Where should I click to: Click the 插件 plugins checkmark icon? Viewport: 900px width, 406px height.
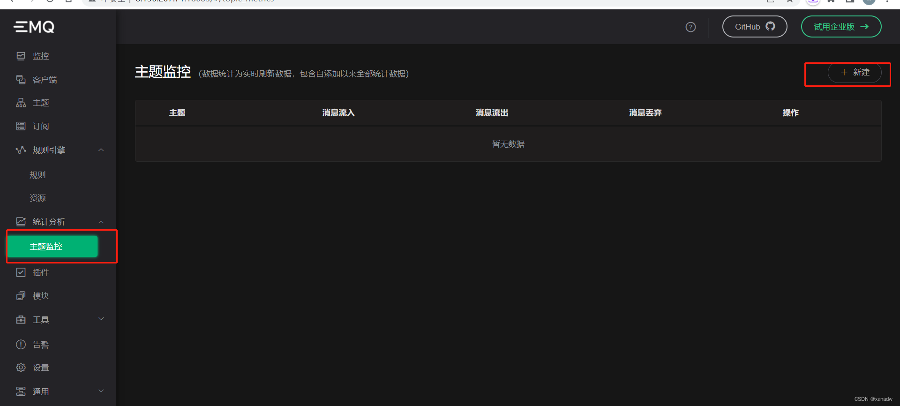coord(21,272)
